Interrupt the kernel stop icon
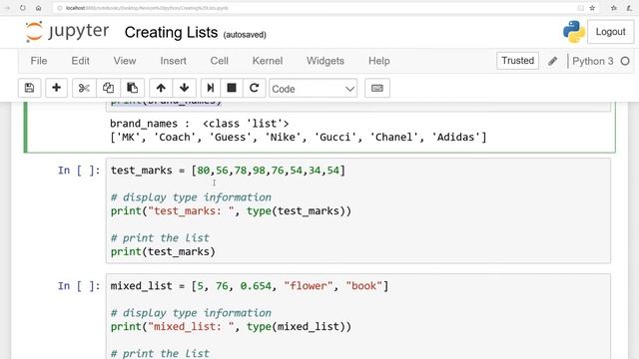Viewport: 639px width, 359px height. pyautogui.click(x=232, y=88)
